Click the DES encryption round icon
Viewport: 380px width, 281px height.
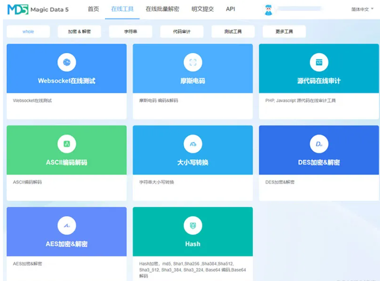click(x=319, y=144)
